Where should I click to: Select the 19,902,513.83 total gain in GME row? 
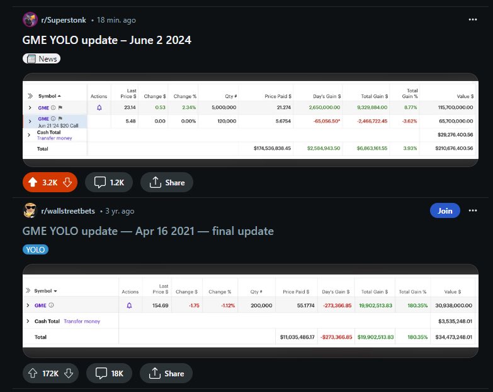coord(375,305)
